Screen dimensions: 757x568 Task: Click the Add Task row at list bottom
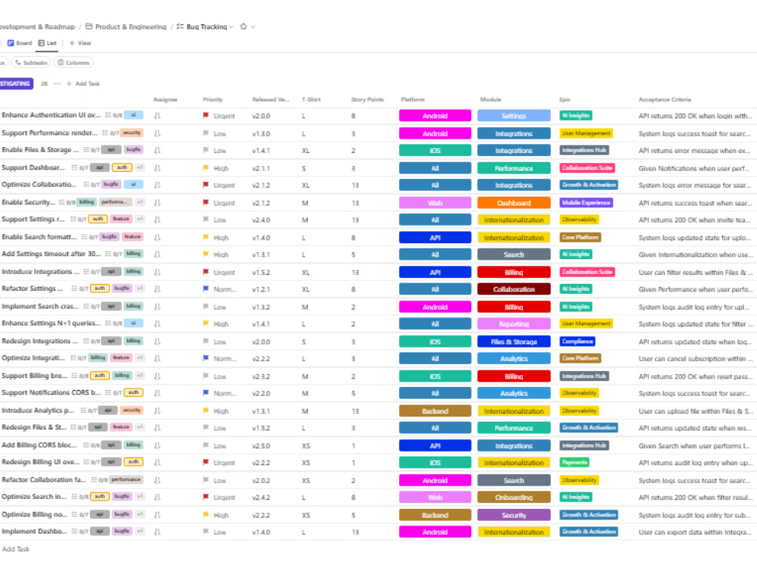(x=16, y=549)
